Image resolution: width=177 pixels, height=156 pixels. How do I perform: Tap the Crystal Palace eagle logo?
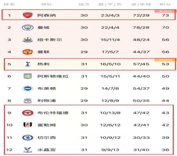(28, 150)
